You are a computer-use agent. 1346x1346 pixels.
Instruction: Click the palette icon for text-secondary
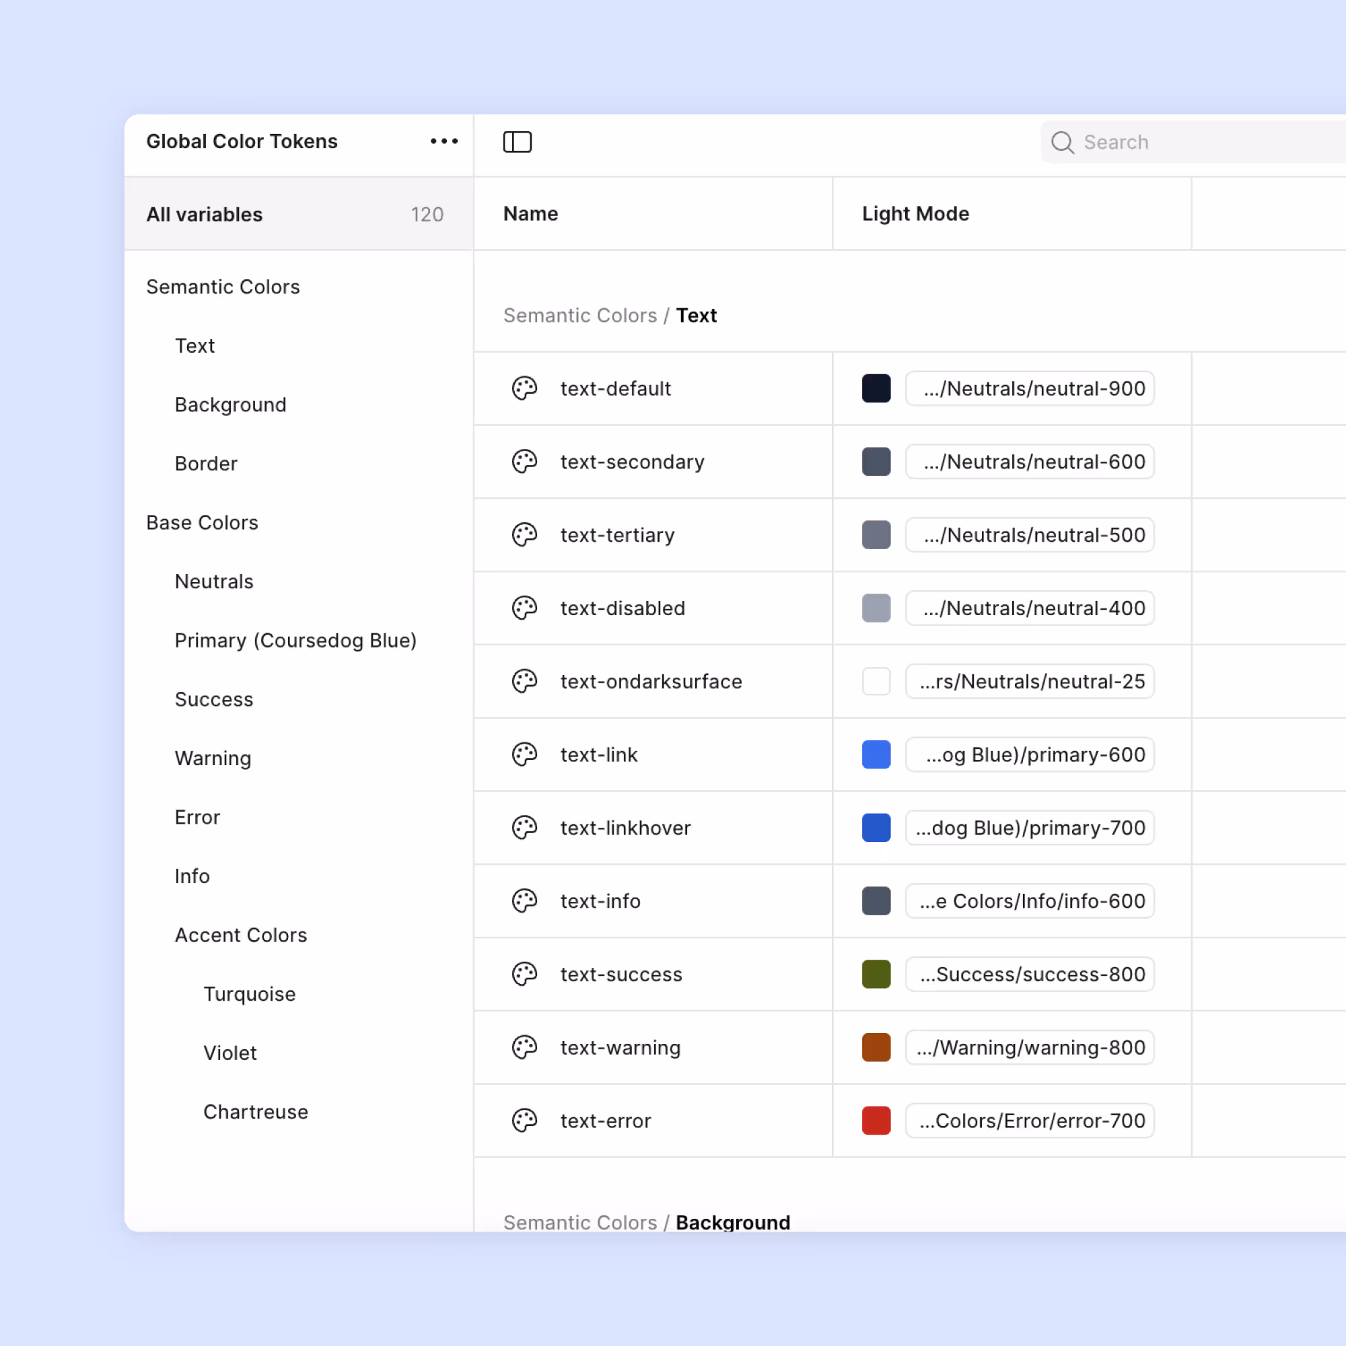click(x=525, y=462)
